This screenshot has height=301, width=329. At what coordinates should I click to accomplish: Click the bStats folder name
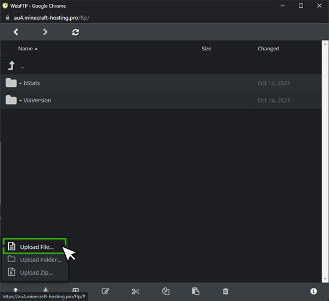pyautogui.click(x=32, y=83)
